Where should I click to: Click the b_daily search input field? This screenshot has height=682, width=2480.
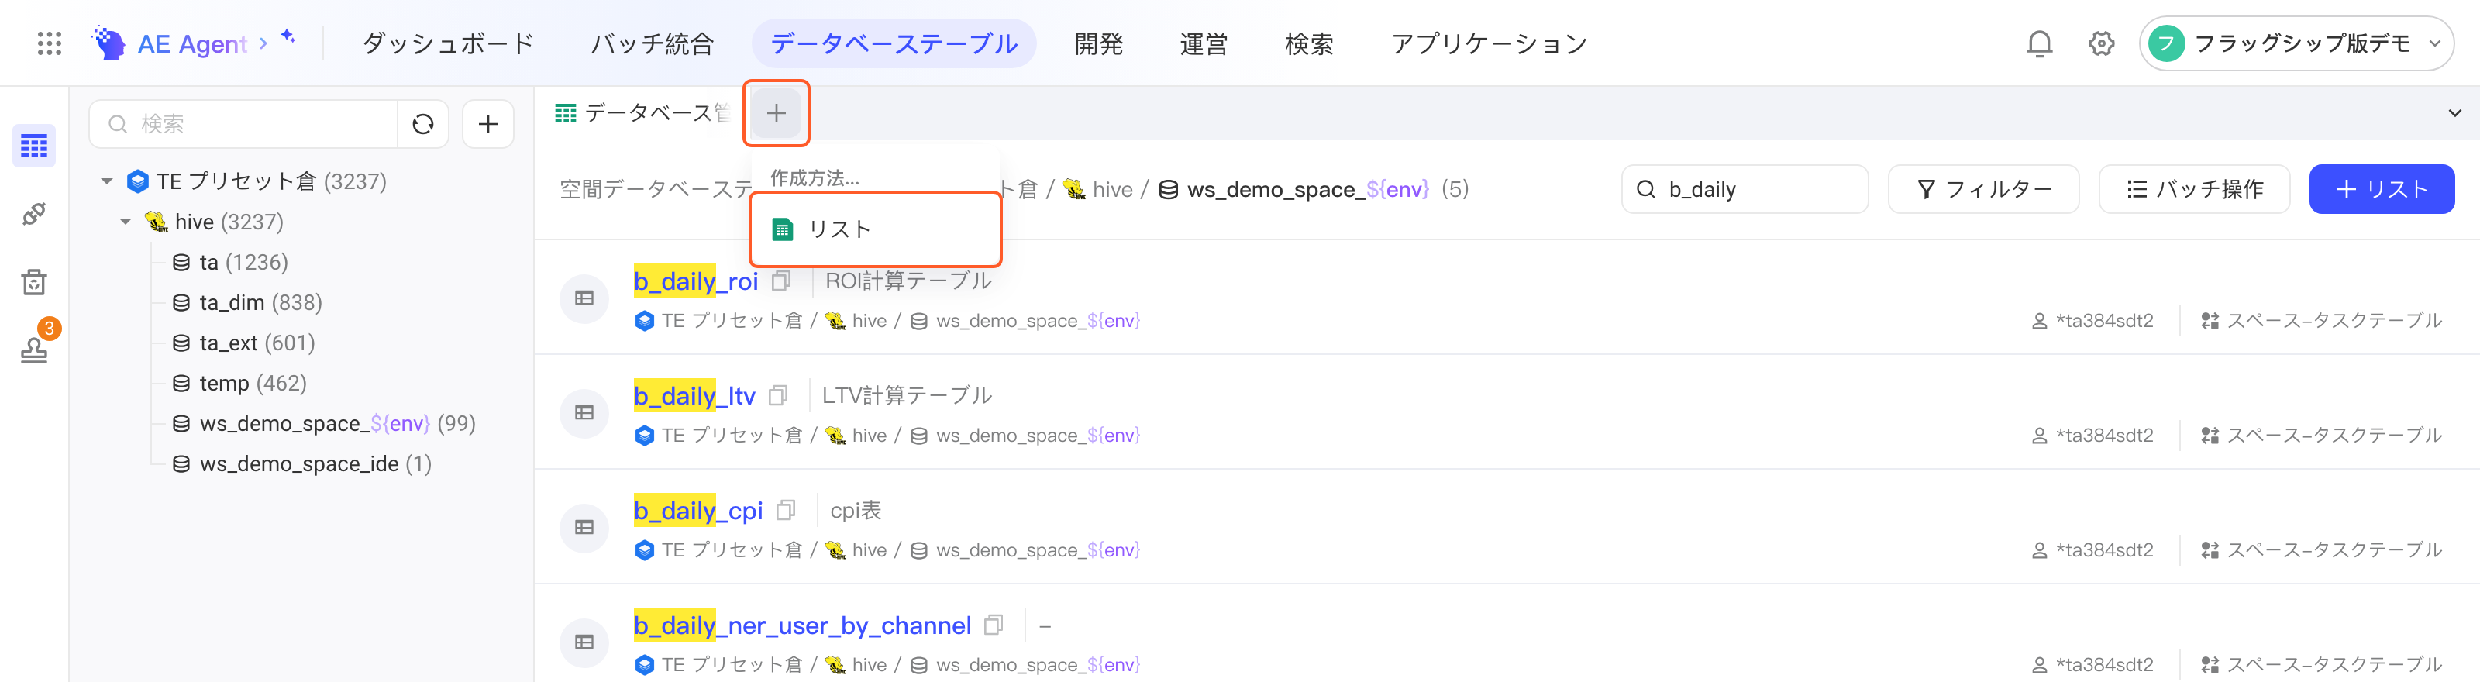1745,189
